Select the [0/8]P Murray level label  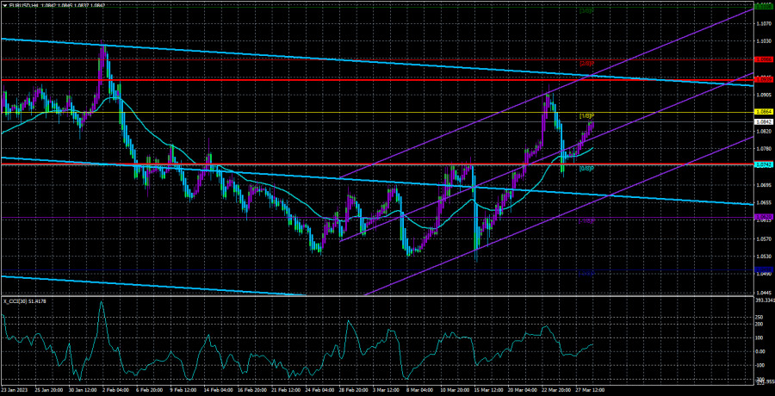tap(586, 169)
